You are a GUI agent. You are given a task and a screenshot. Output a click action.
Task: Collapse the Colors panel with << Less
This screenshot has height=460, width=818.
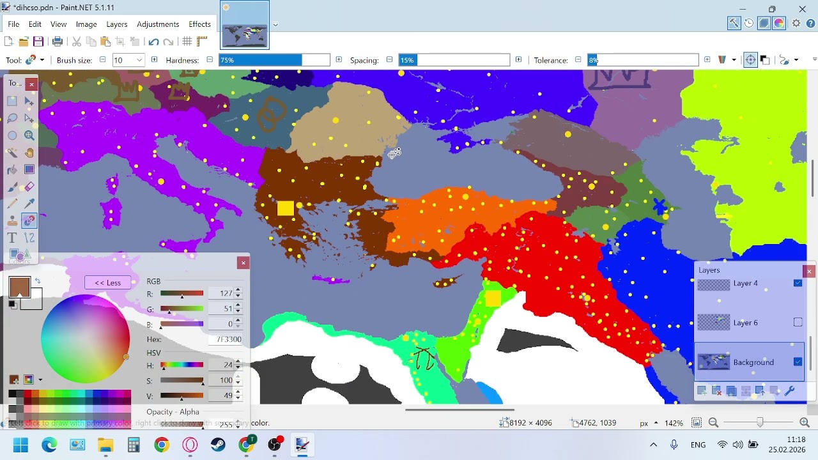pyautogui.click(x=107, y=283)
